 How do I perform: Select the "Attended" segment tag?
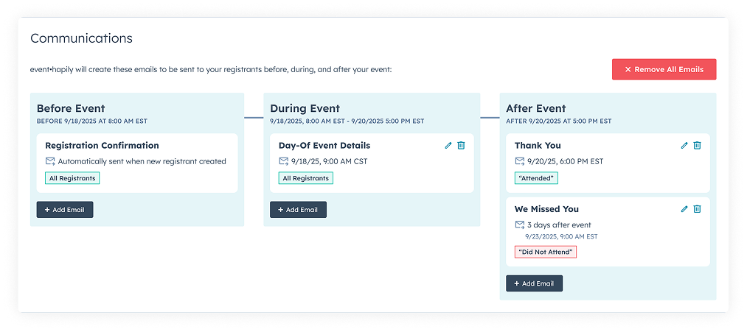(536, 178)
